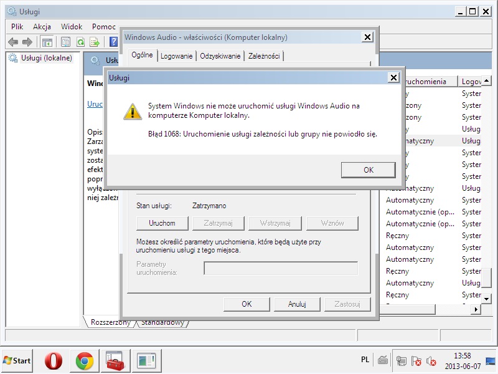
Task: Open the Akcja menu
Action: (x=42, y=27)
